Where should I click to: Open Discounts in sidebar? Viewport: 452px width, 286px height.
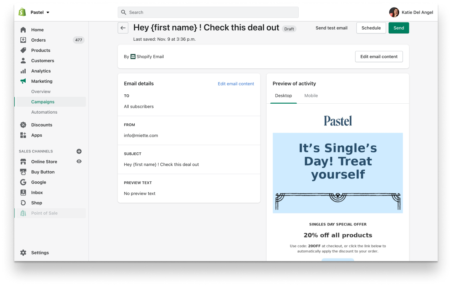pyautogui.click(x=42, y=125)
